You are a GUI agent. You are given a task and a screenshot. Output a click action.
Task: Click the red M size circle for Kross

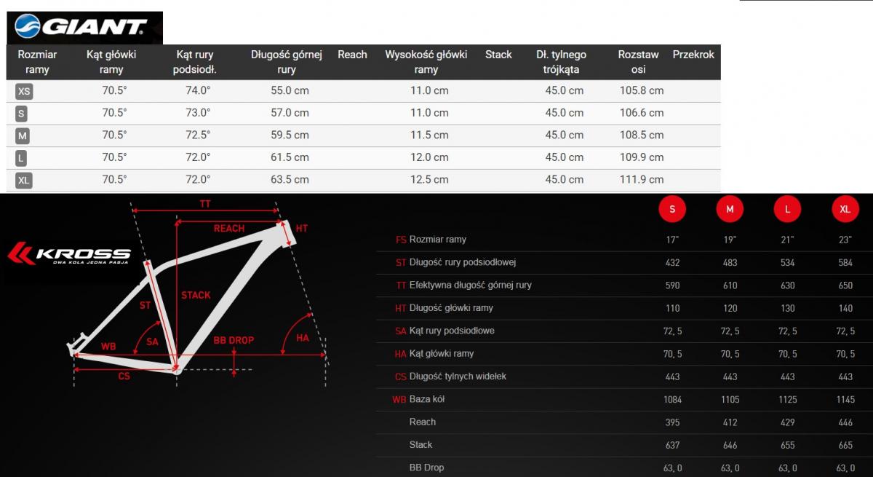tap(730, 210)
